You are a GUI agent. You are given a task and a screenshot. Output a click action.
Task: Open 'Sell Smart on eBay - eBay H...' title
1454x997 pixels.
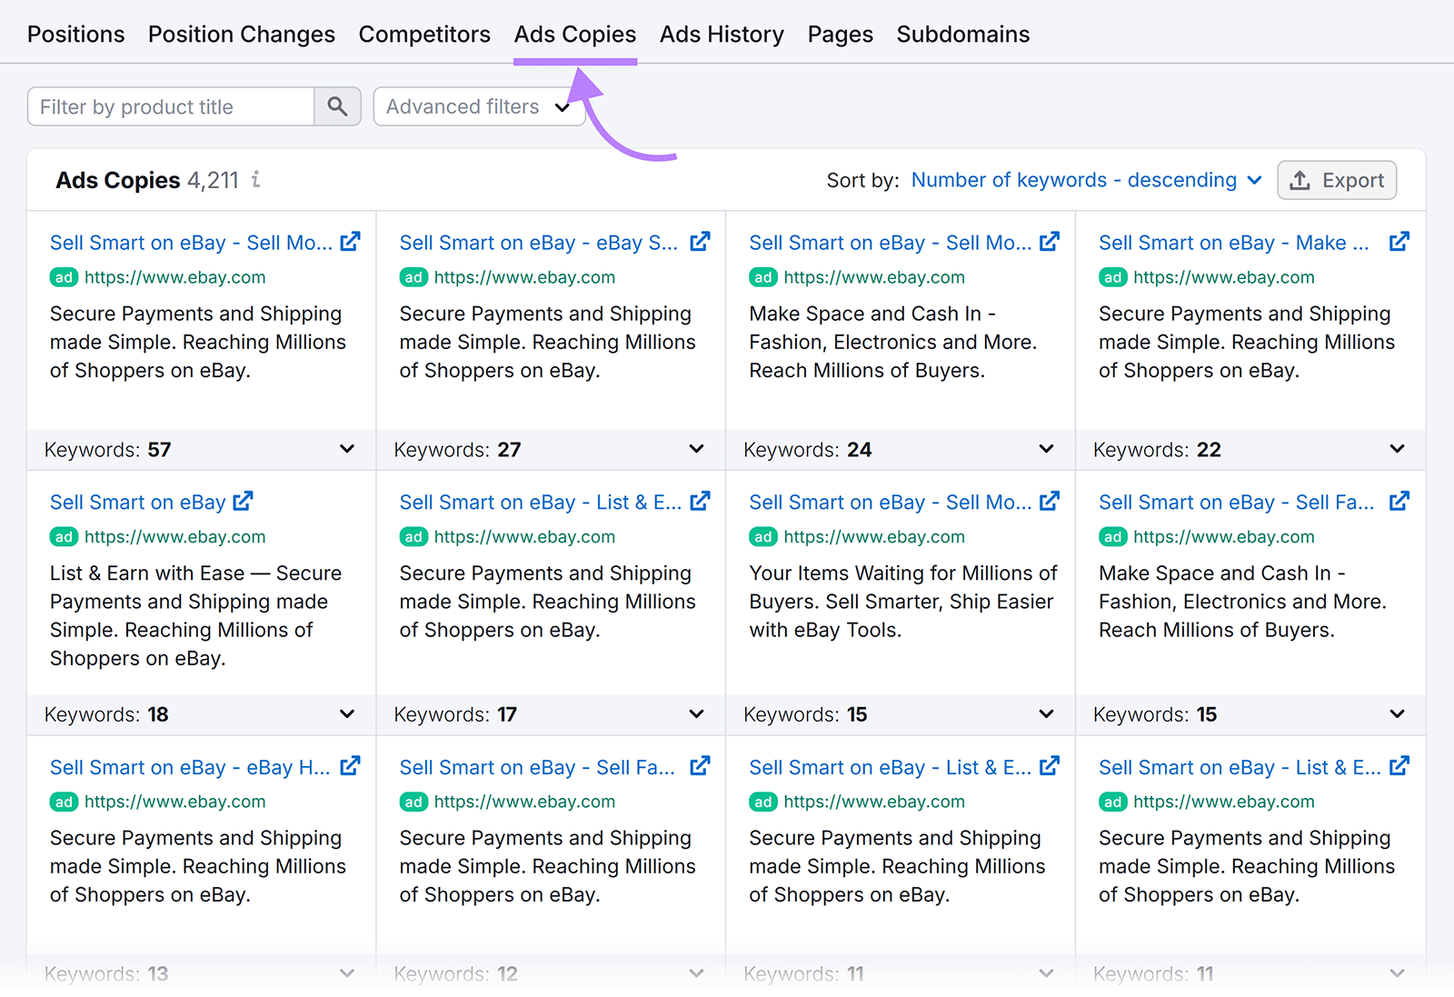(190, 768)
